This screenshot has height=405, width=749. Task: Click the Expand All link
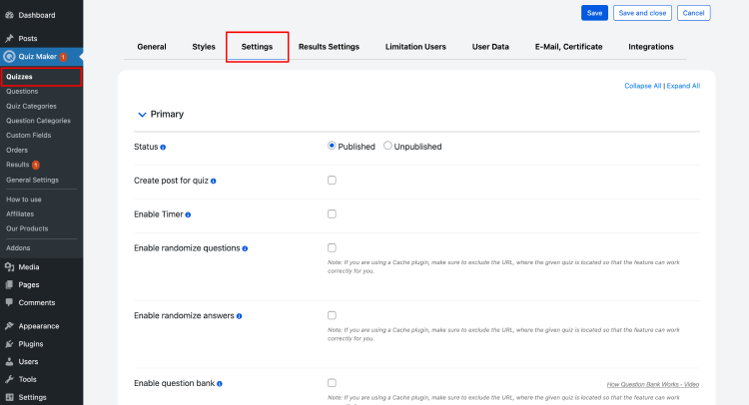tap(683, 86)
